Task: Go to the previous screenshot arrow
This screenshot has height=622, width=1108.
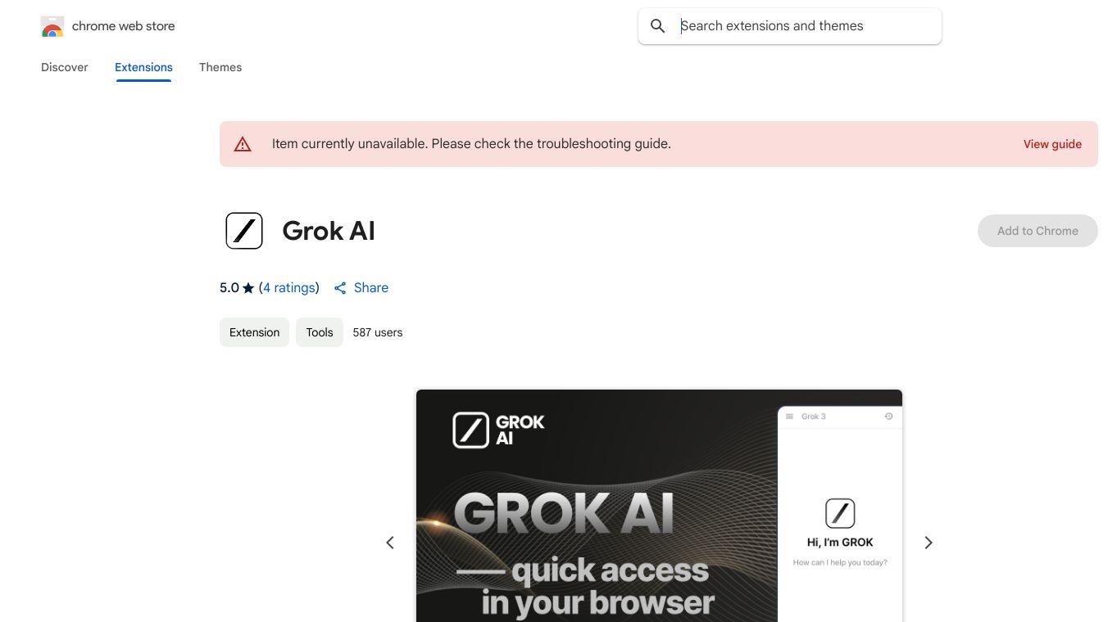Action: click(390, 543)
